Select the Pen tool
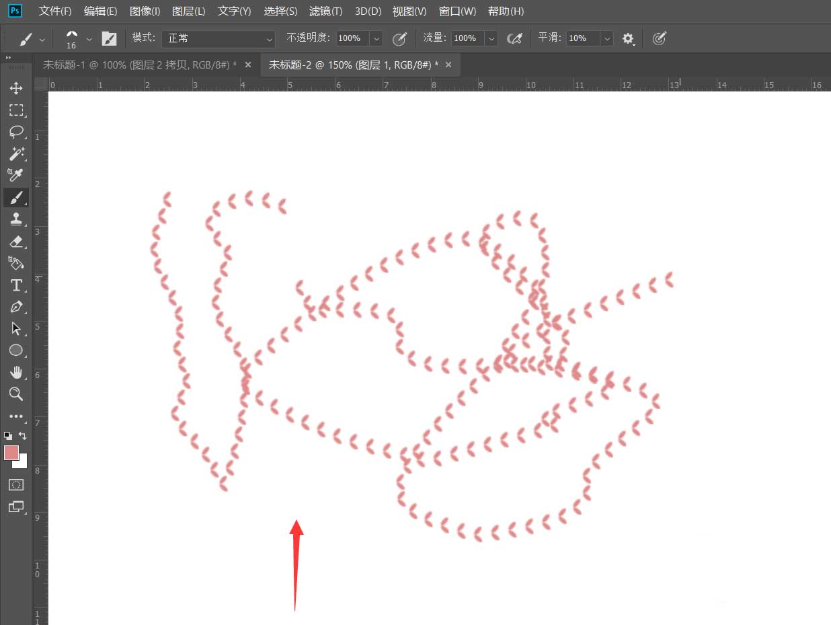This screenshot has height=625, width=831. pyautogui.click(x=16, y=307)
